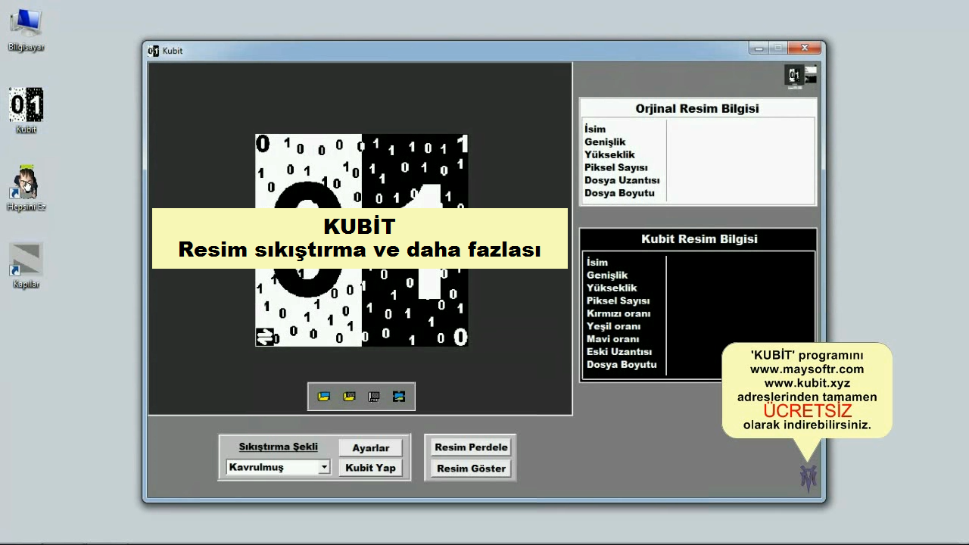This screenshot has width=969, height=545.
Task: Select the Kubit desktop shortcut
Action: click(x=26, y=111)
